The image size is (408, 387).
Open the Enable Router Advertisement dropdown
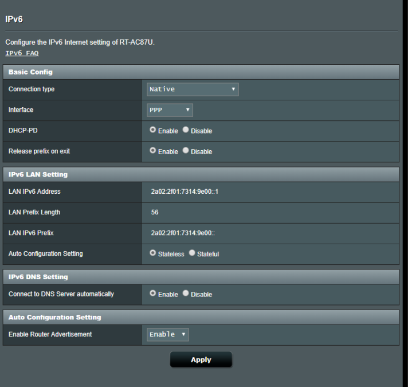pyautogui.click(x=168, y=334)
